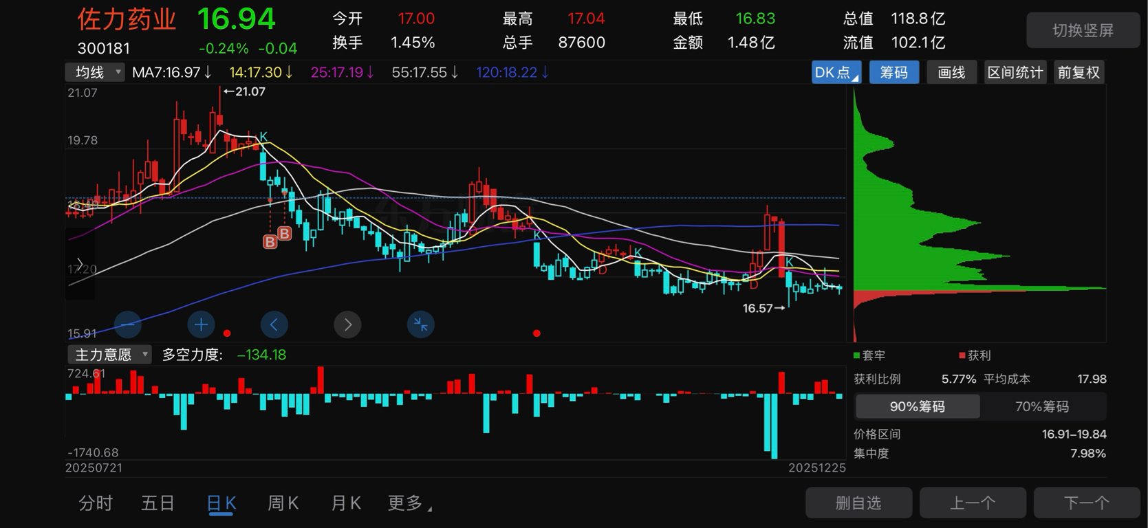Viewport: 1148px width, 528px height.
Task: Tap the 换手 1.45% turnover value
Action: (x=413, y=43)
